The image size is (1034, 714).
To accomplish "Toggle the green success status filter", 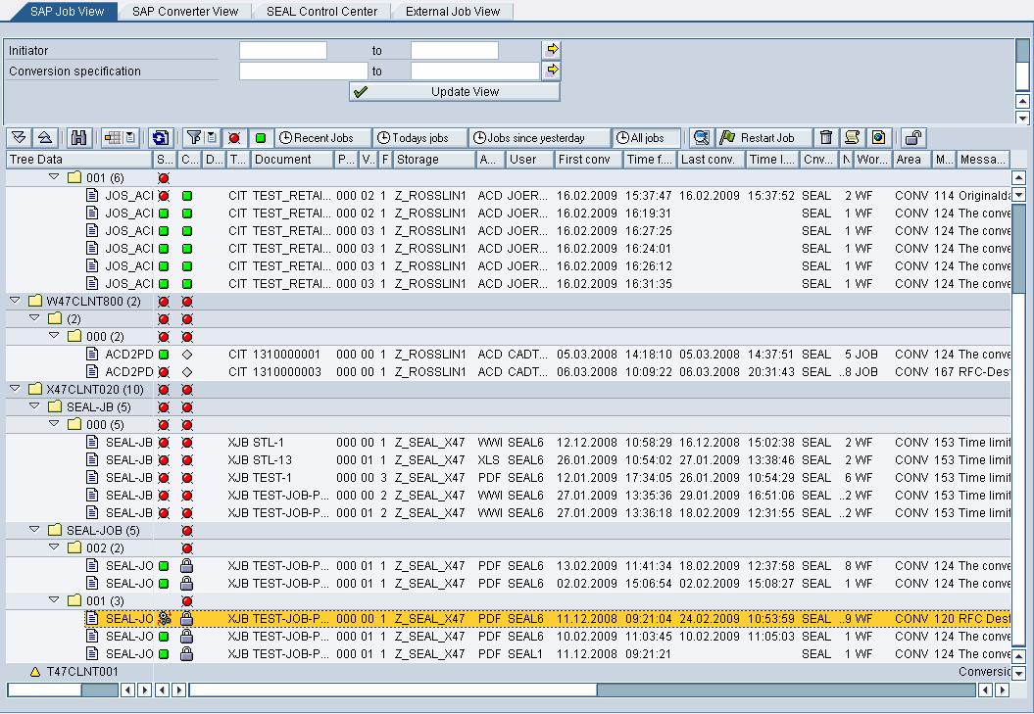I will pos(261,138).
